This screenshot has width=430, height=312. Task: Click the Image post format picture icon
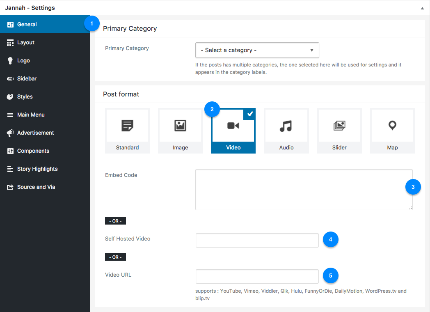tap(180, 125)
